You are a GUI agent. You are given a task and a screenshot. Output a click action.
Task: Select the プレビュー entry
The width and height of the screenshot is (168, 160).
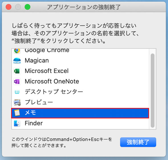point(80,102)
